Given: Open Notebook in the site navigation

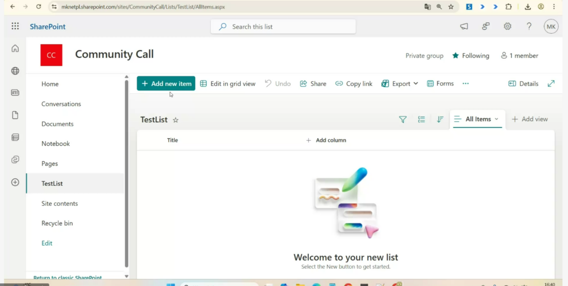Looking at the screenshot, I should [x=55, y=144].
